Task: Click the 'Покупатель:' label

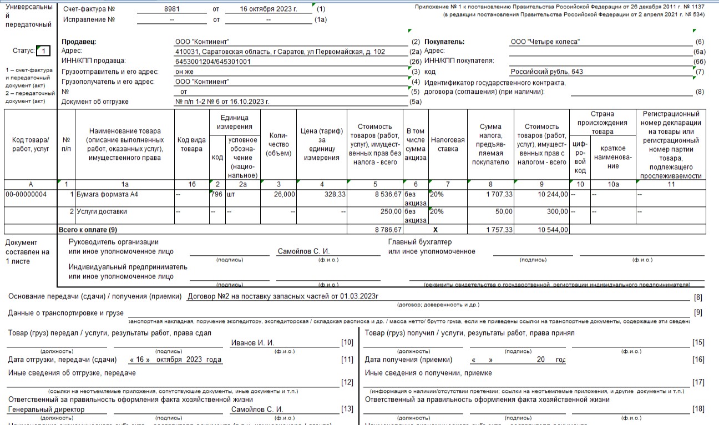Action: pos(444,42)
